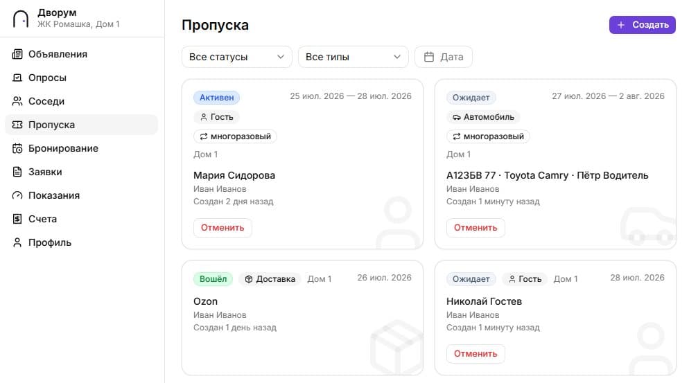Open the А123БВ 77 Toyota Camry pass title
689x383 pixels.
point(547,175)
